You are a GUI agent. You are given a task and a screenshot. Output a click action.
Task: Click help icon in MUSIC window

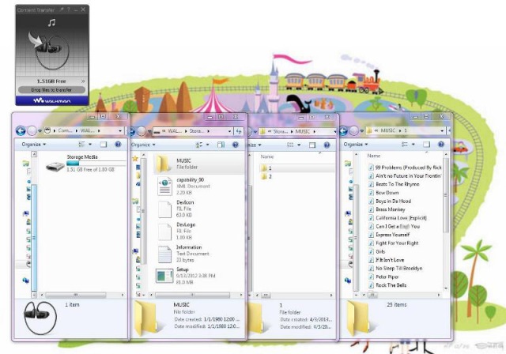(x=327, y=145)
